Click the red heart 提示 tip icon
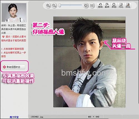Viewport: 139px width, 119px height. tap(3, 37)
